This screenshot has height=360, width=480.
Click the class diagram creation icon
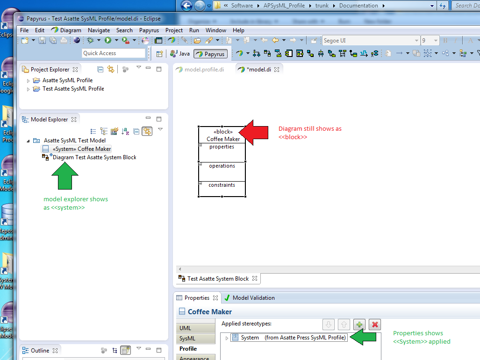[x=267, y=54]
